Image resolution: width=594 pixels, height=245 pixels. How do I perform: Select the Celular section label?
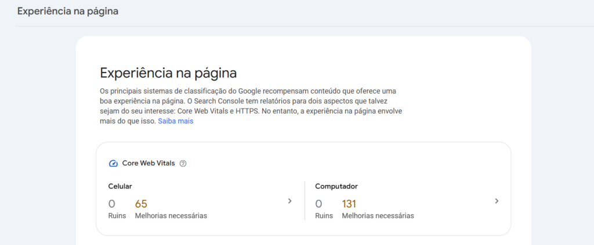pos(120,186)
